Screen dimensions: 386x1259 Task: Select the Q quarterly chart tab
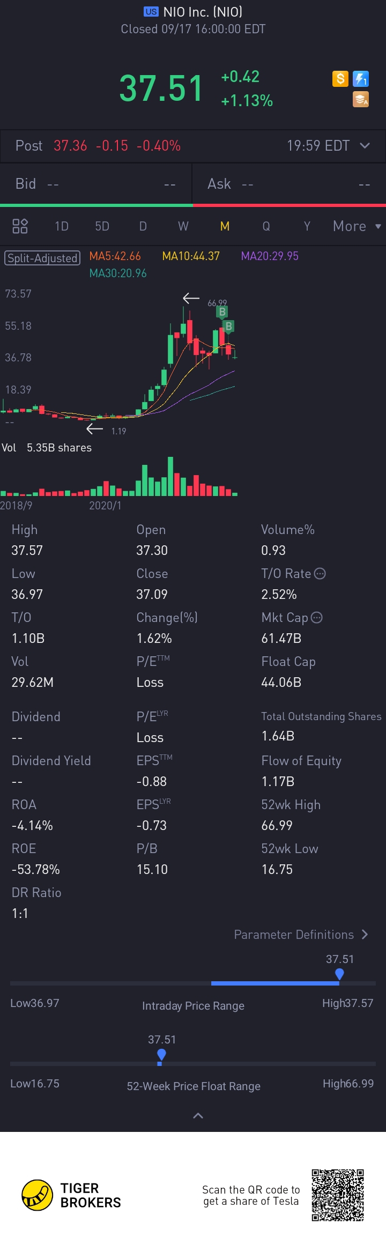[x=266, y=226]
